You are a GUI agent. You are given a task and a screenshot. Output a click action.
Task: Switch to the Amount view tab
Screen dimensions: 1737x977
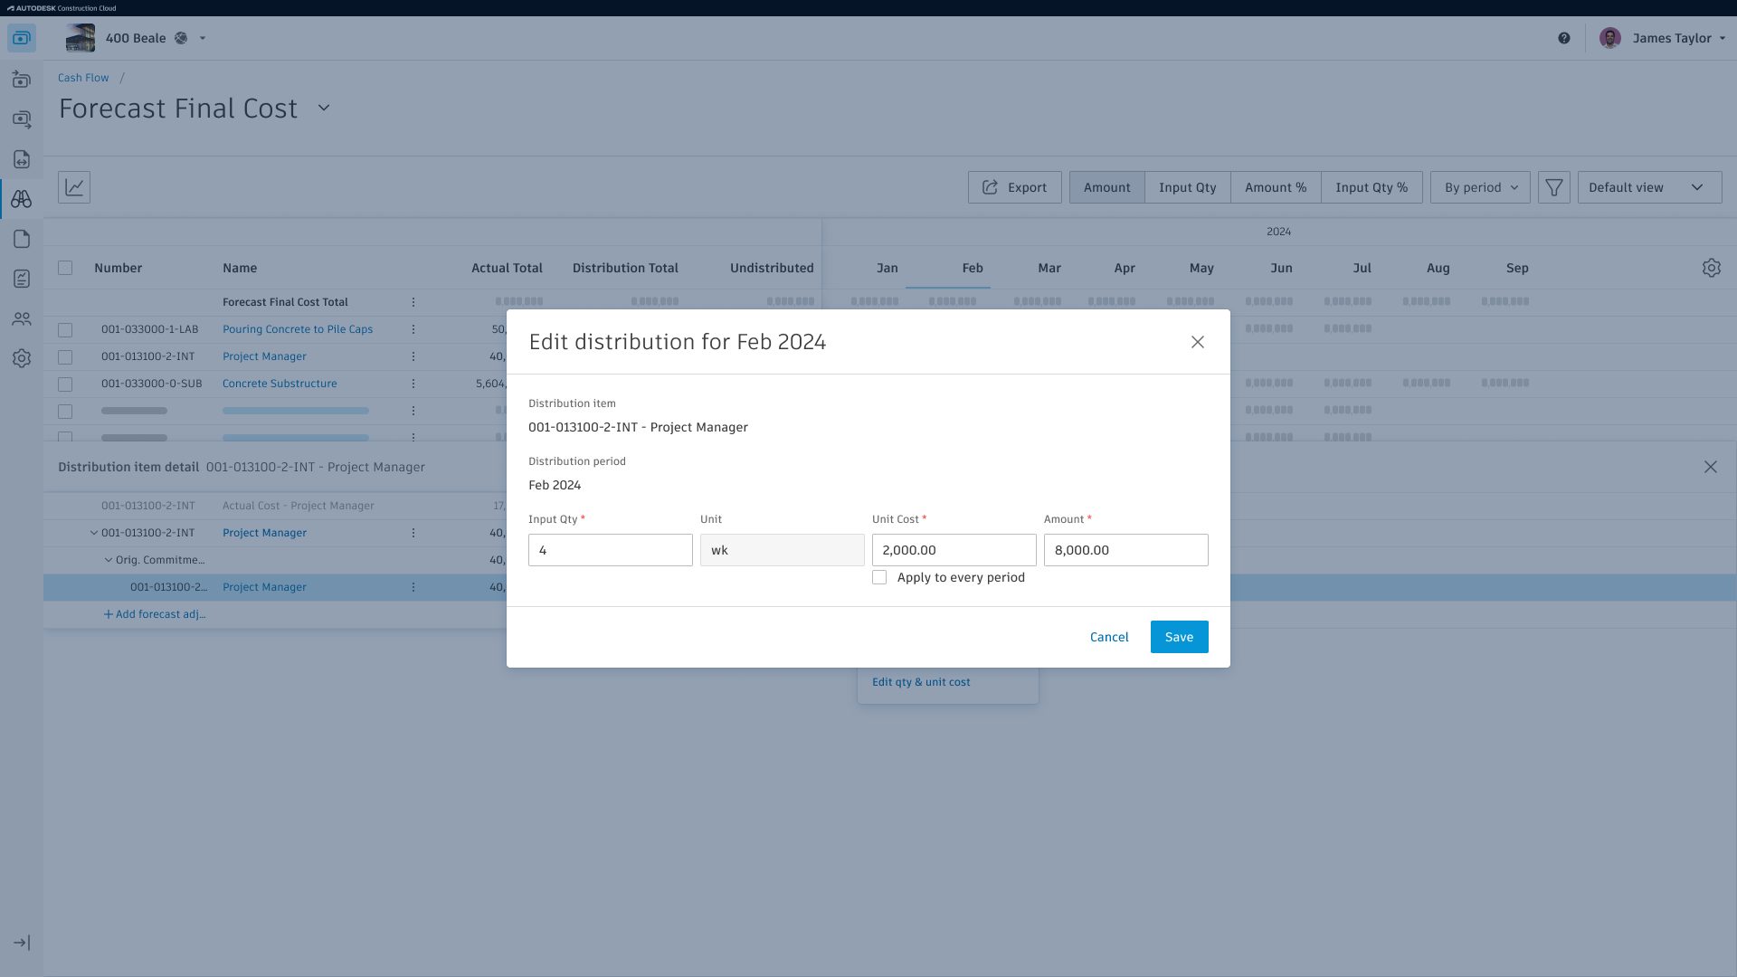click(1106, 187)
